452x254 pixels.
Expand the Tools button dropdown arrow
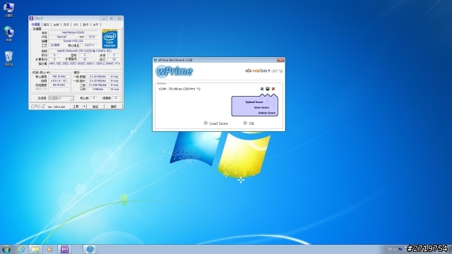pyautogui.click(x=84, y=107)
